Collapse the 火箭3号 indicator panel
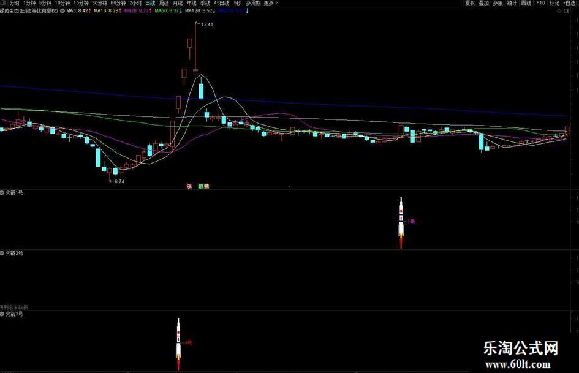Screen dimensions: 579x373 pyautogui.click(x=2, y=314)
